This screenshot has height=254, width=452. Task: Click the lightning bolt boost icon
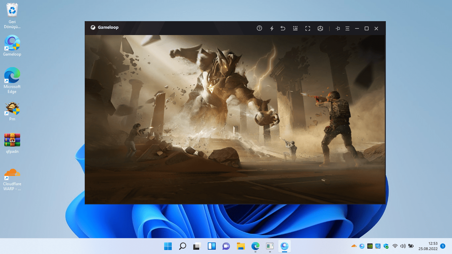click(272, 28)
